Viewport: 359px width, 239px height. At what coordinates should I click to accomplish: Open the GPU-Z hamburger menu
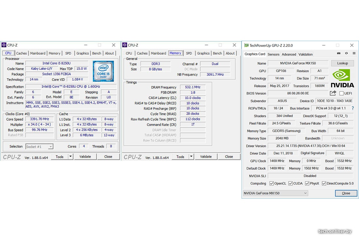(354, 53)
